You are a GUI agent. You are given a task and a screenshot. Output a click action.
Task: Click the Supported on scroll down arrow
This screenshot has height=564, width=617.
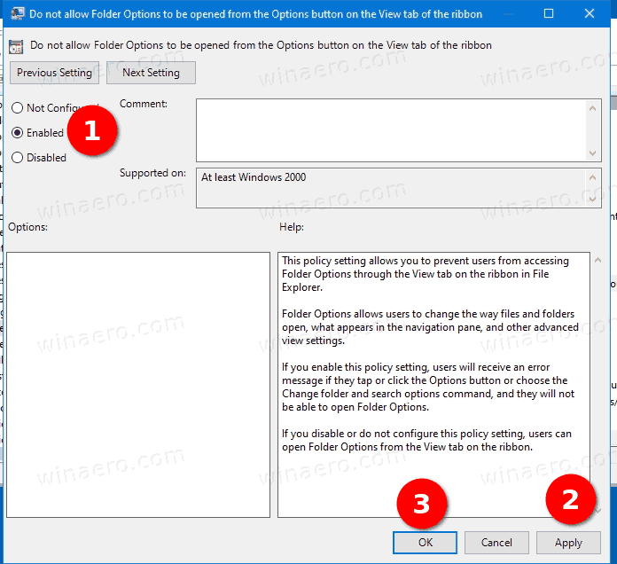[x=592, y=200]
